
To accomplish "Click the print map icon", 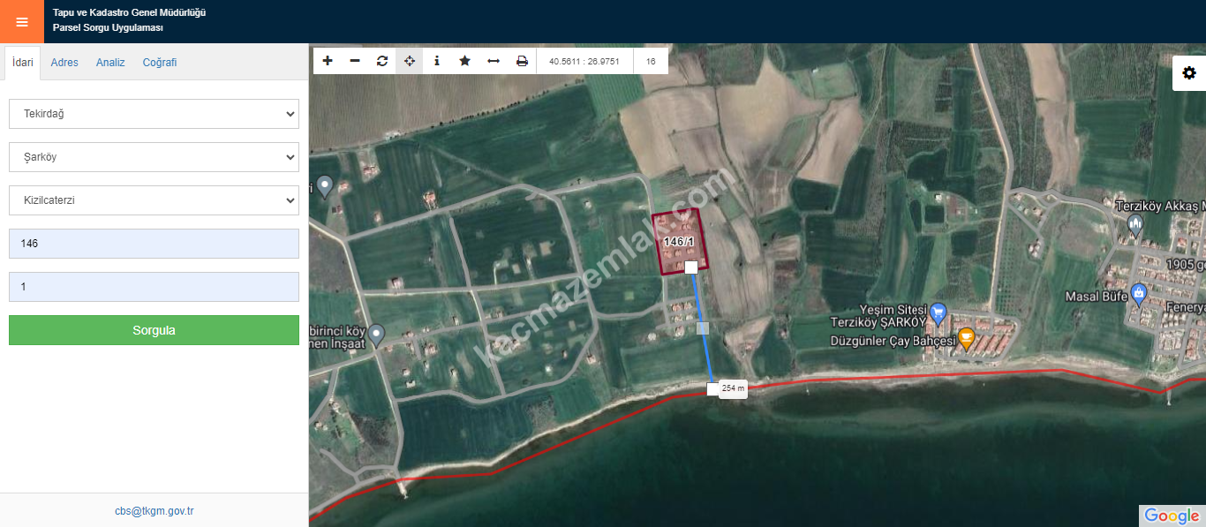I will tap(522, 61).
